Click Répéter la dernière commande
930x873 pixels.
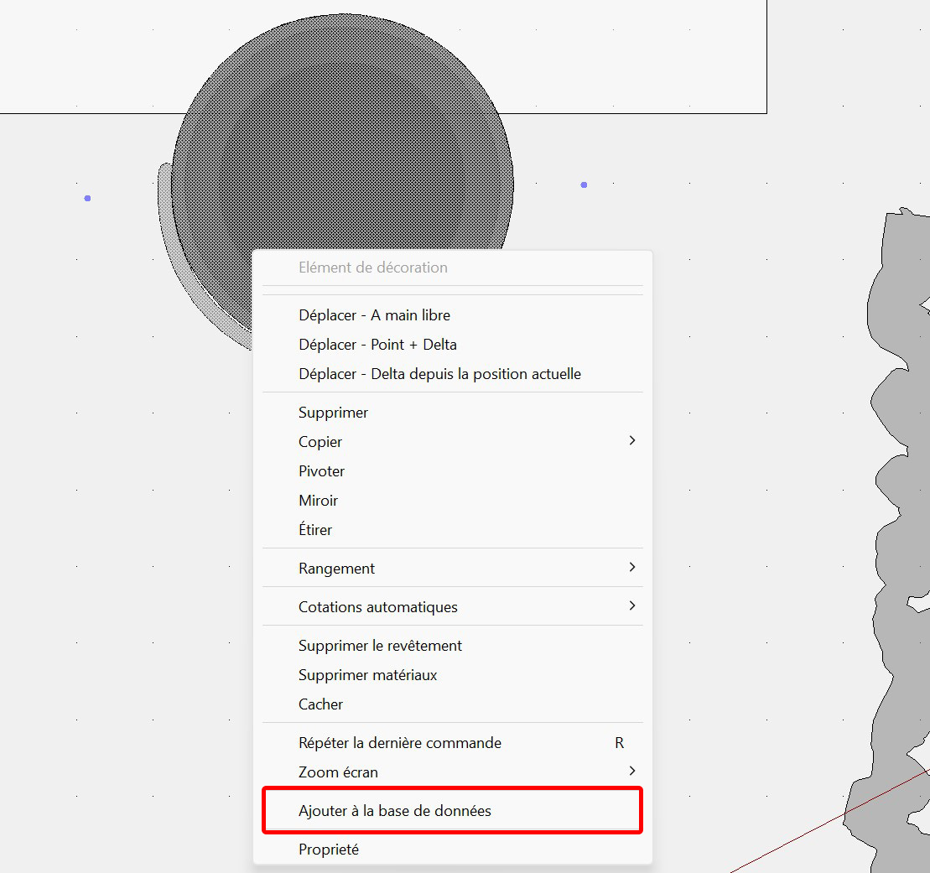(x=400, y=743)
